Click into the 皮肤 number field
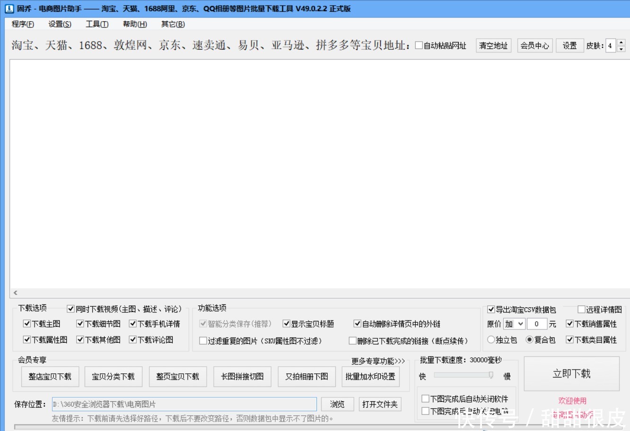630x431 pixels. click(611, 45)
